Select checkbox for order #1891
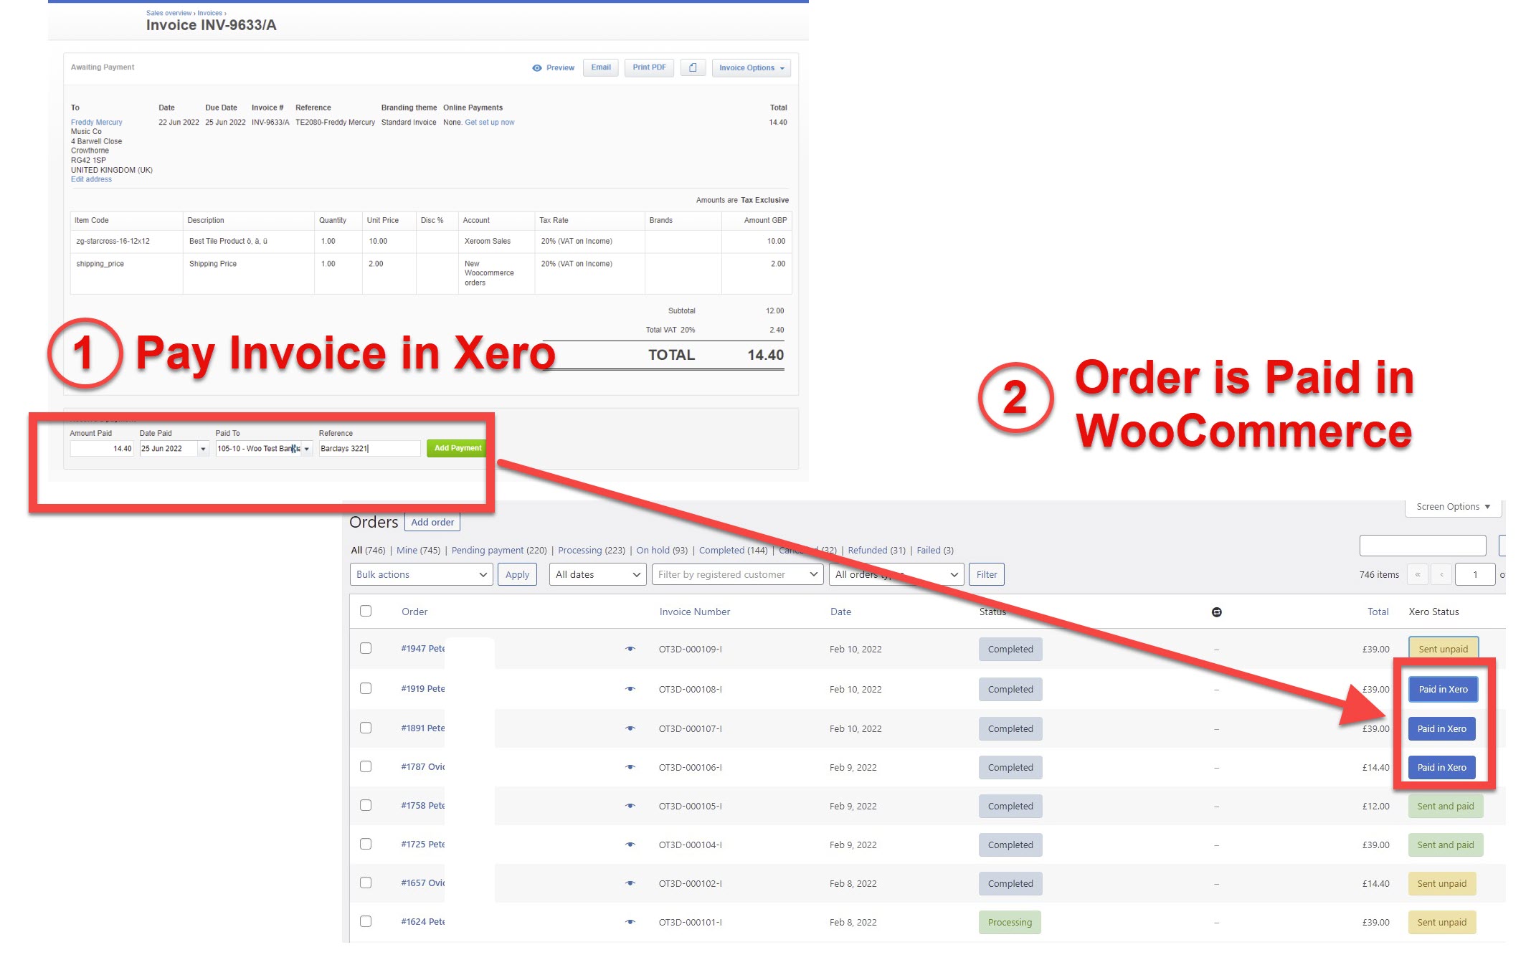Viewport: 1531px width, 970px height. (x=366, y=728)
